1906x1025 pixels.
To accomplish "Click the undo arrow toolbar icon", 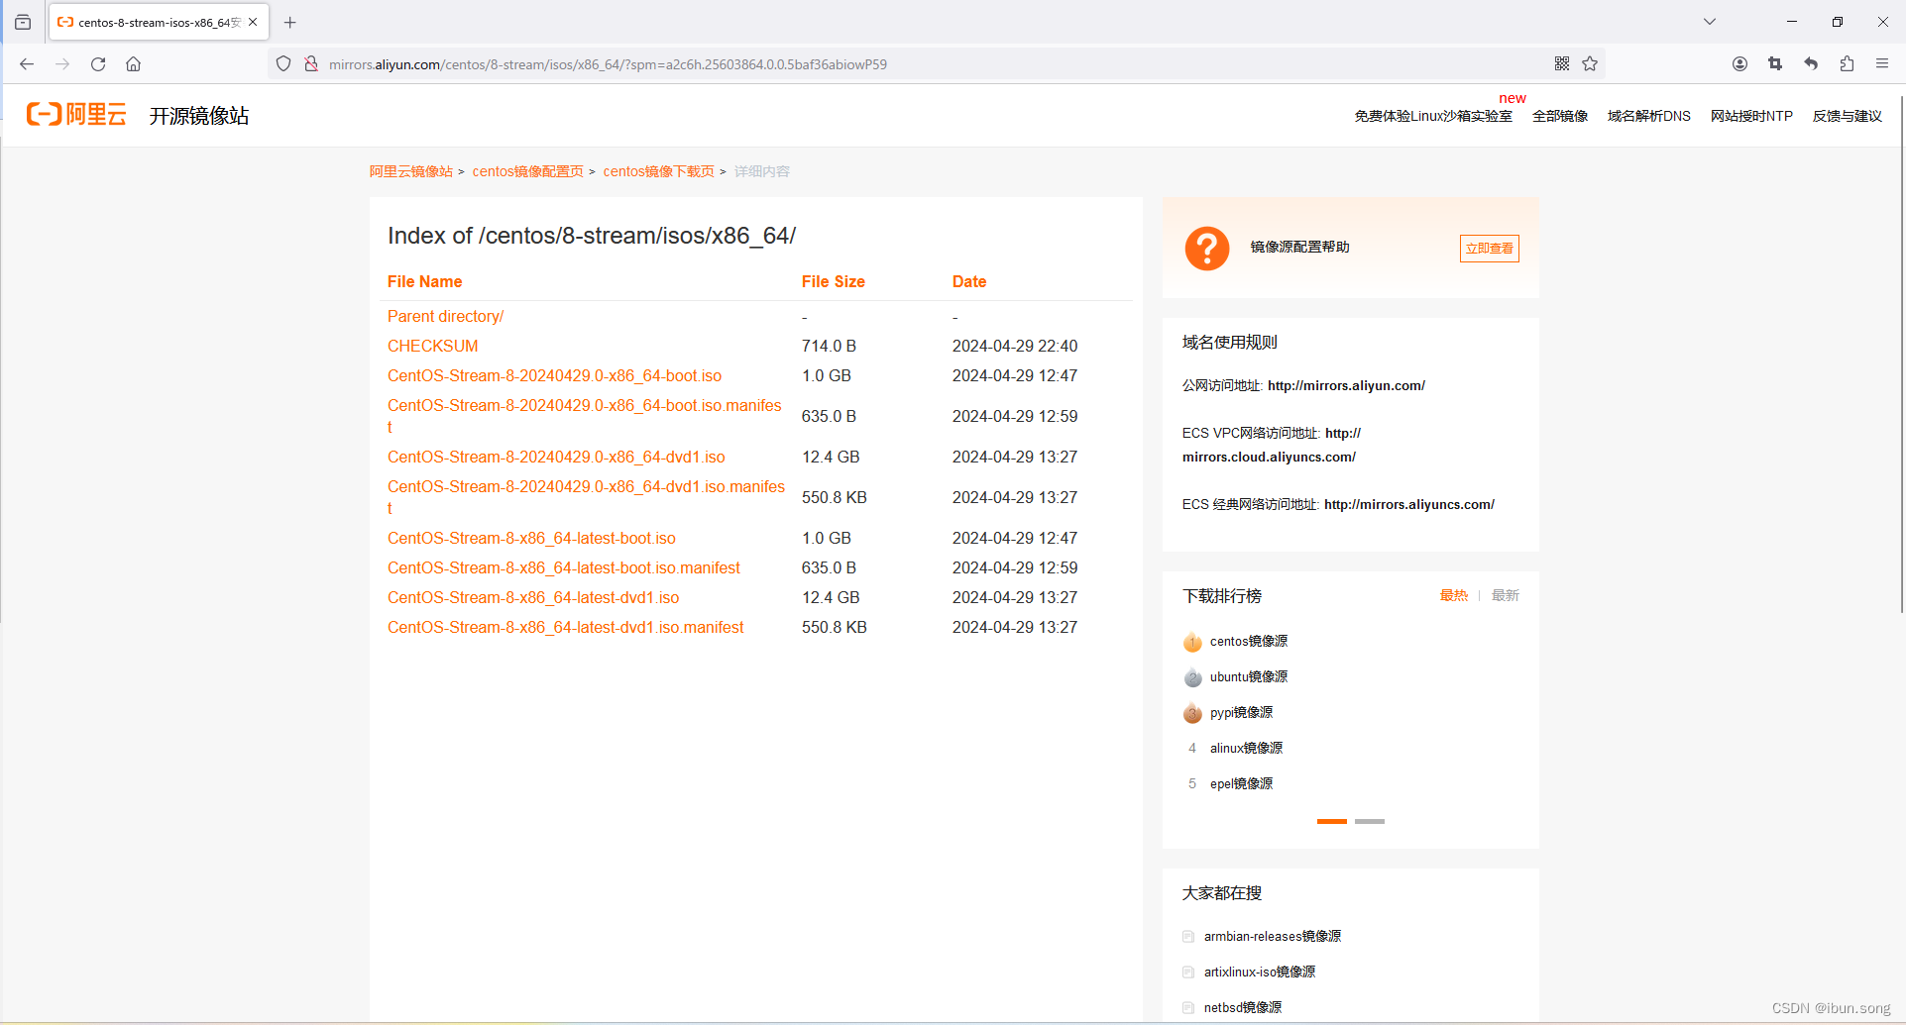I will (x=1811, y=64).
